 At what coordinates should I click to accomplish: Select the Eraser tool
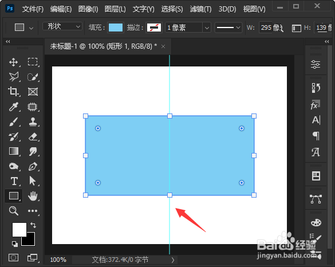tap(33, 137)
